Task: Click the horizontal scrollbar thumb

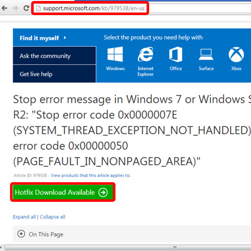Action: point(128,247)
